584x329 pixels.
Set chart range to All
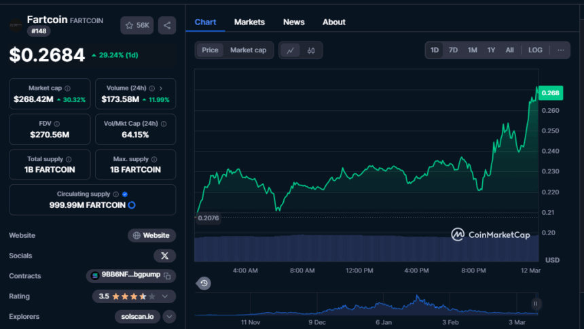click(x=509, y=50)
